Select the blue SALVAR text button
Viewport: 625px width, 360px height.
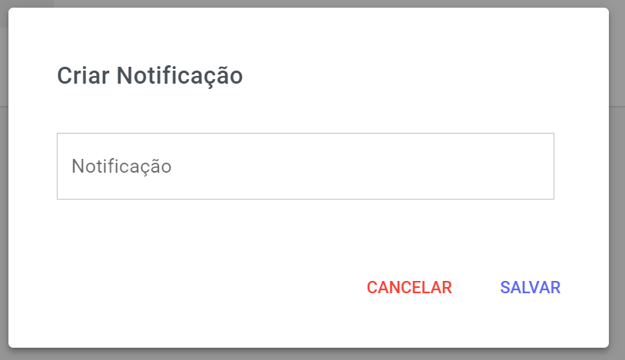tap(530, 287)
